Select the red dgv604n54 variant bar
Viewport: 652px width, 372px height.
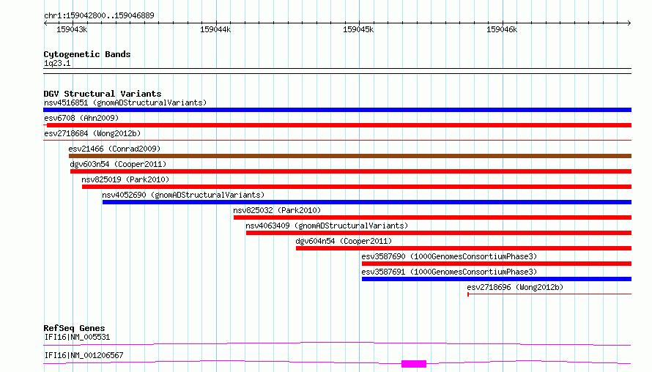click(464, 248)
